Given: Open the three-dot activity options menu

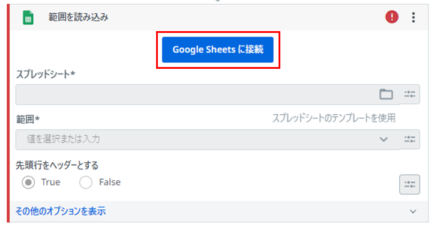Looking at the screenshot, I should pos(413,17).
